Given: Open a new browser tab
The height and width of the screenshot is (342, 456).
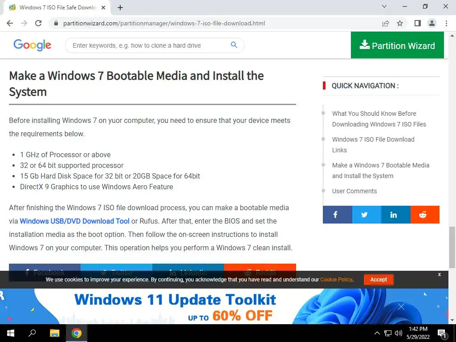Looking at the screenshot, I should [120, 8].
